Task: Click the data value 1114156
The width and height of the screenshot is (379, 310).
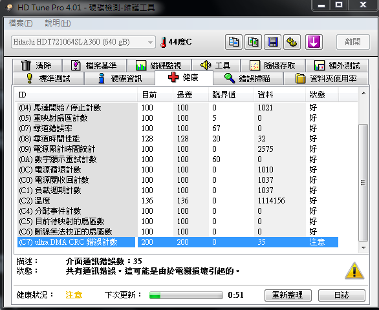Action: click(271, 201)
